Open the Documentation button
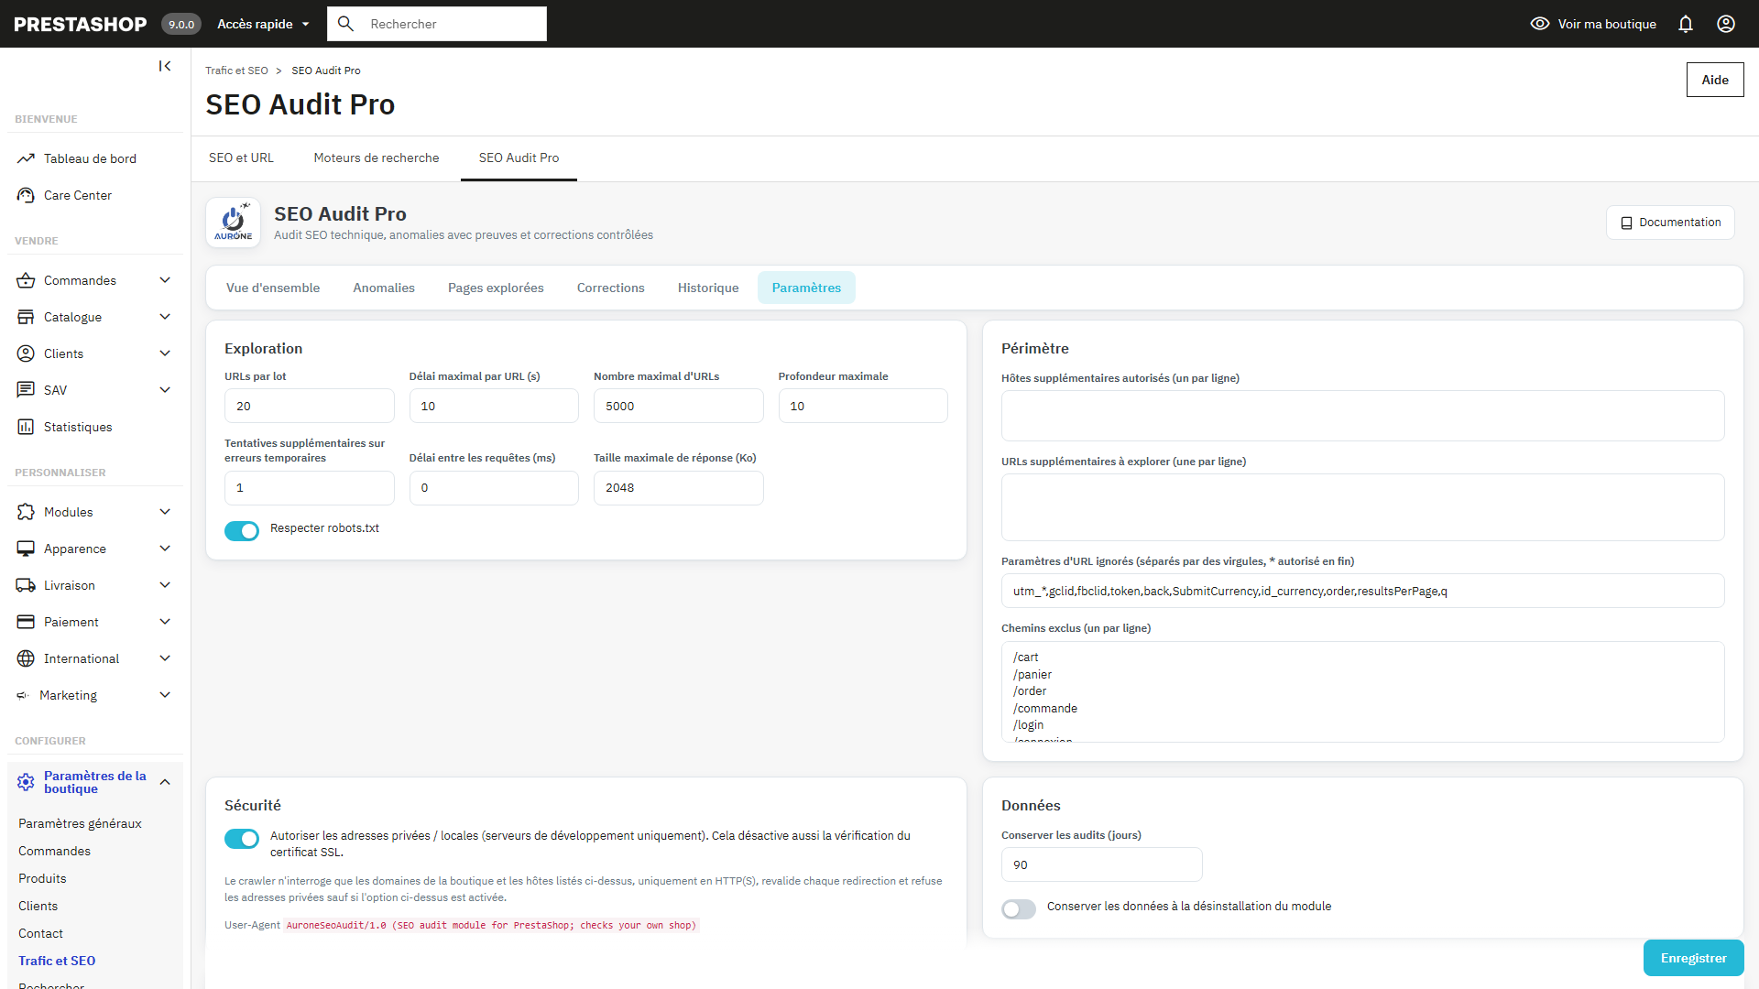Viewport: 1759px width, 989px height. tap(1670, 223)
